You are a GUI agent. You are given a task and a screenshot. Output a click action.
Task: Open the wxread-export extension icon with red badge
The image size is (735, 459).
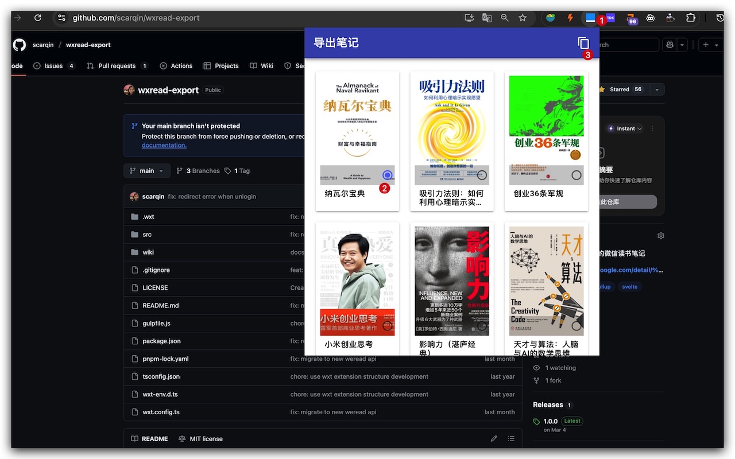pyautogui.click(x=591, y=18)
